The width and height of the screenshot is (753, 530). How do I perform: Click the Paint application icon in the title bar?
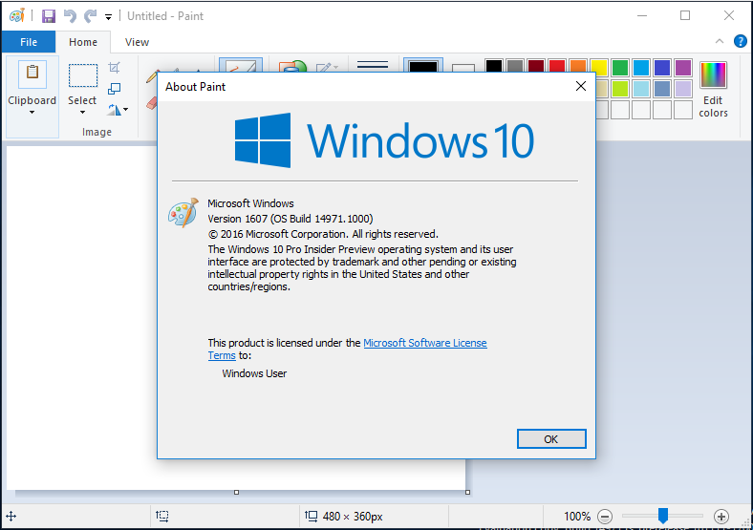click(17, 16)
